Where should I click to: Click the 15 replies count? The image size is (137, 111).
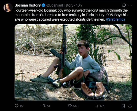(21, 106)
